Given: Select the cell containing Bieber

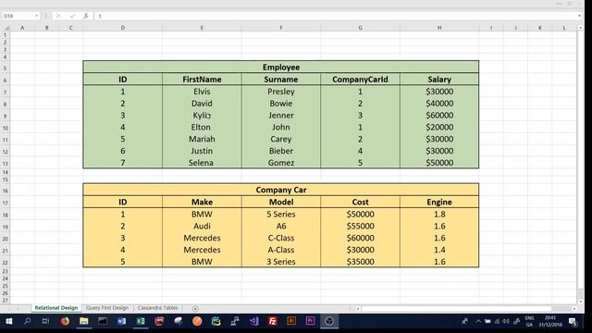Looking at the screenshot, I should tap(281, 151).
